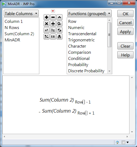137x147 pixels.
Task: Click the functions list scroll up arrow
Action: (109, 20)
